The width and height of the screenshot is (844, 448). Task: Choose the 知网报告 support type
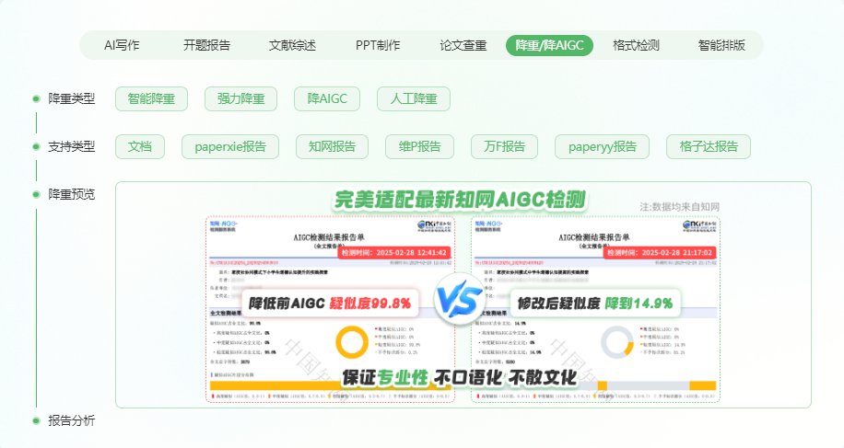332,146
